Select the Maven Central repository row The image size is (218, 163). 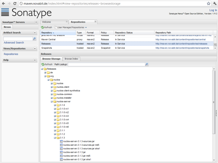[x=127, y=40]
